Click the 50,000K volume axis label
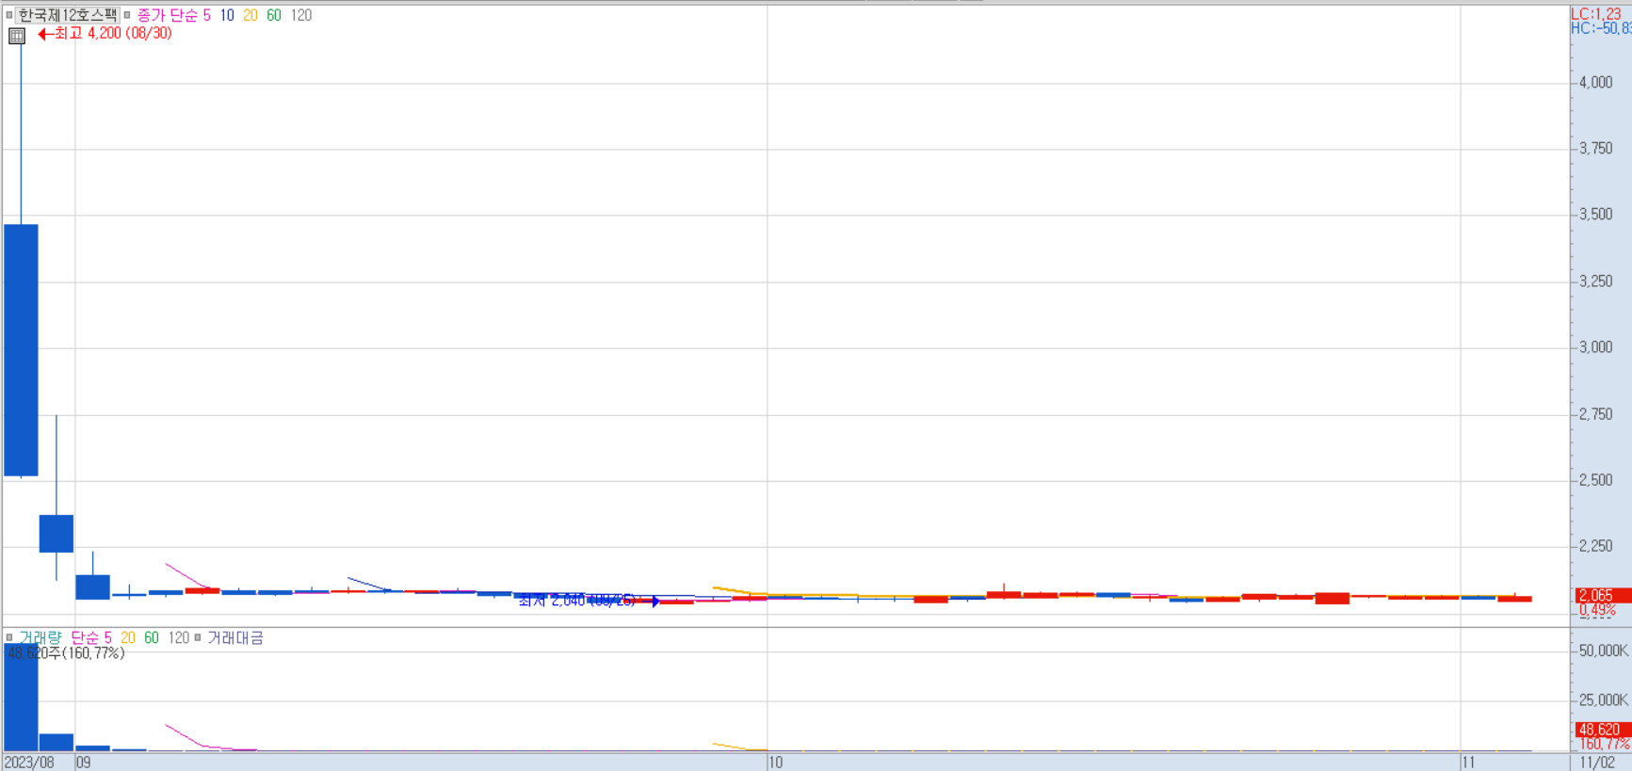 click(x=1603, y=651)
